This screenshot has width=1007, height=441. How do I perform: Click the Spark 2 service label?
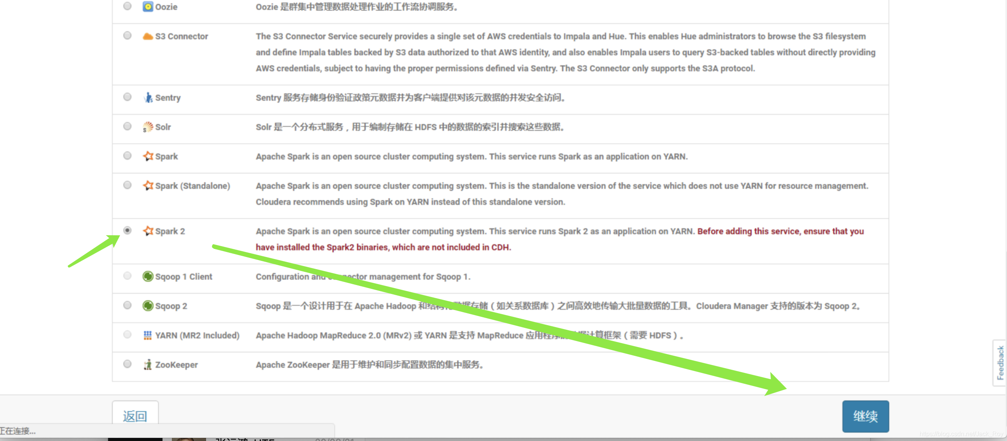170,231
